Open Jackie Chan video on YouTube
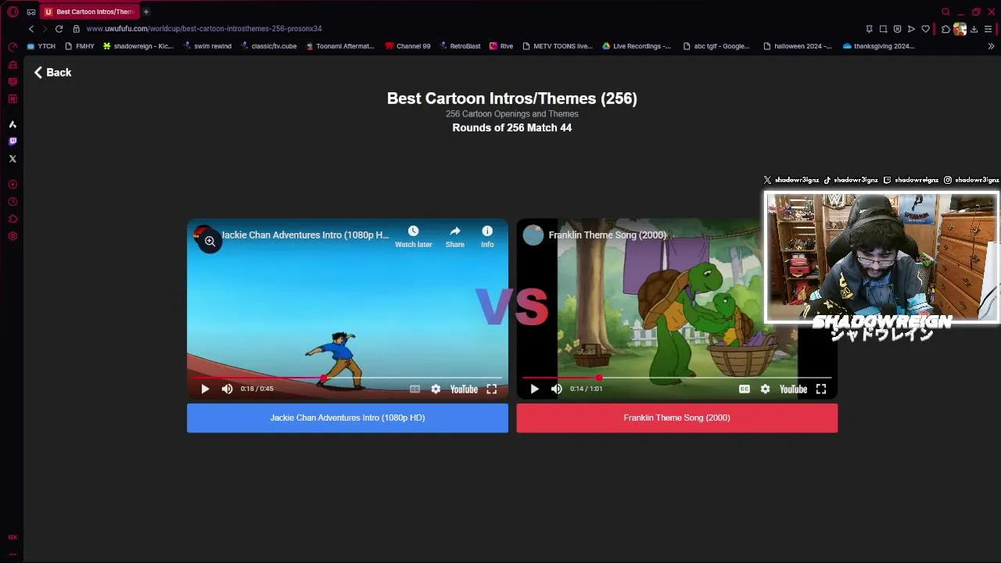The width and height of the screenshot is (1001, 563). click(x=464, y=389)
